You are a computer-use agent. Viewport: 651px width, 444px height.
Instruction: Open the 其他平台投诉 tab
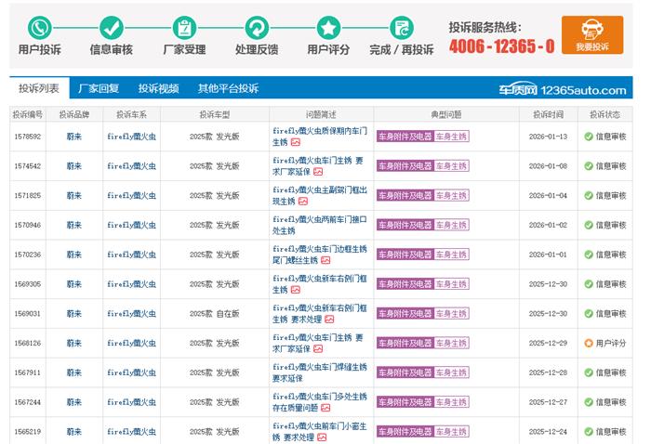(228, 89)
